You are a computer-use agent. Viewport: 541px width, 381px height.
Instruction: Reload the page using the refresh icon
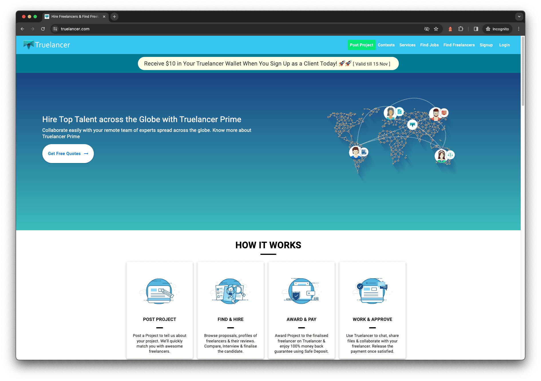43,29
